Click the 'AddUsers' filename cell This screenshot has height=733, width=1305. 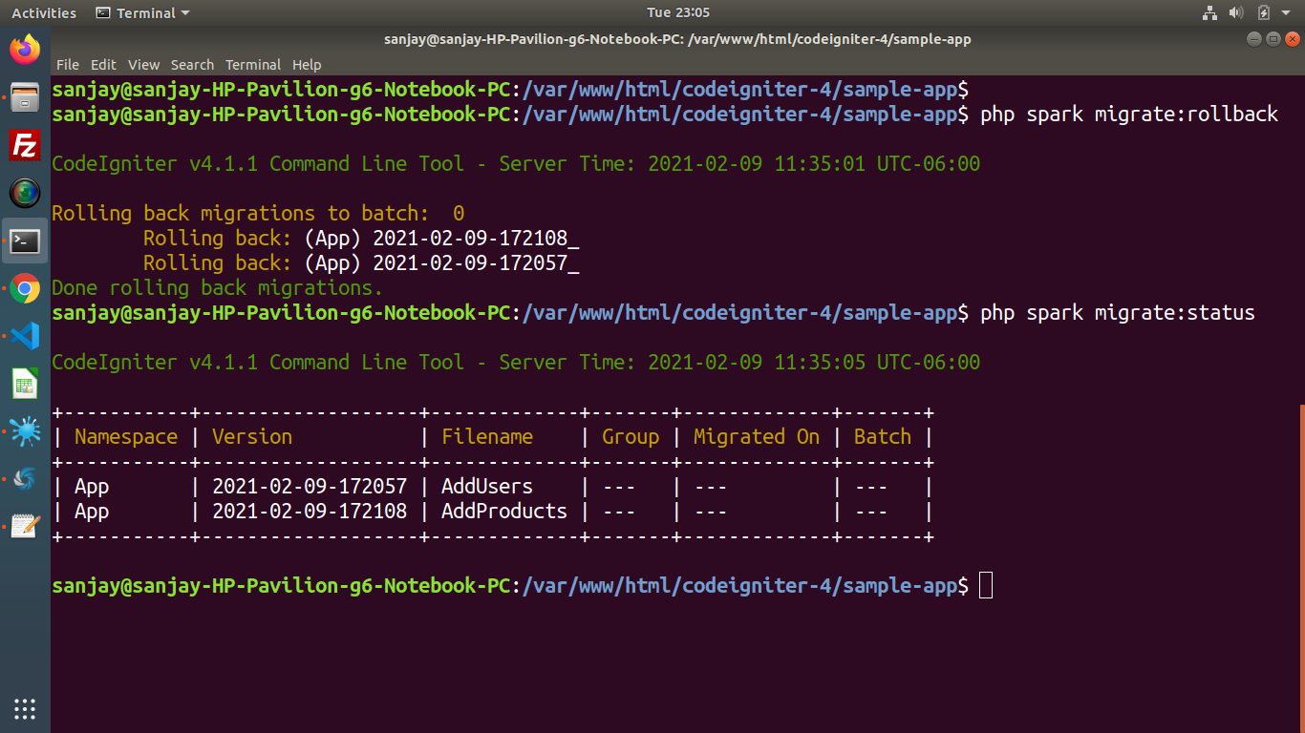click(x=487, y=487)
